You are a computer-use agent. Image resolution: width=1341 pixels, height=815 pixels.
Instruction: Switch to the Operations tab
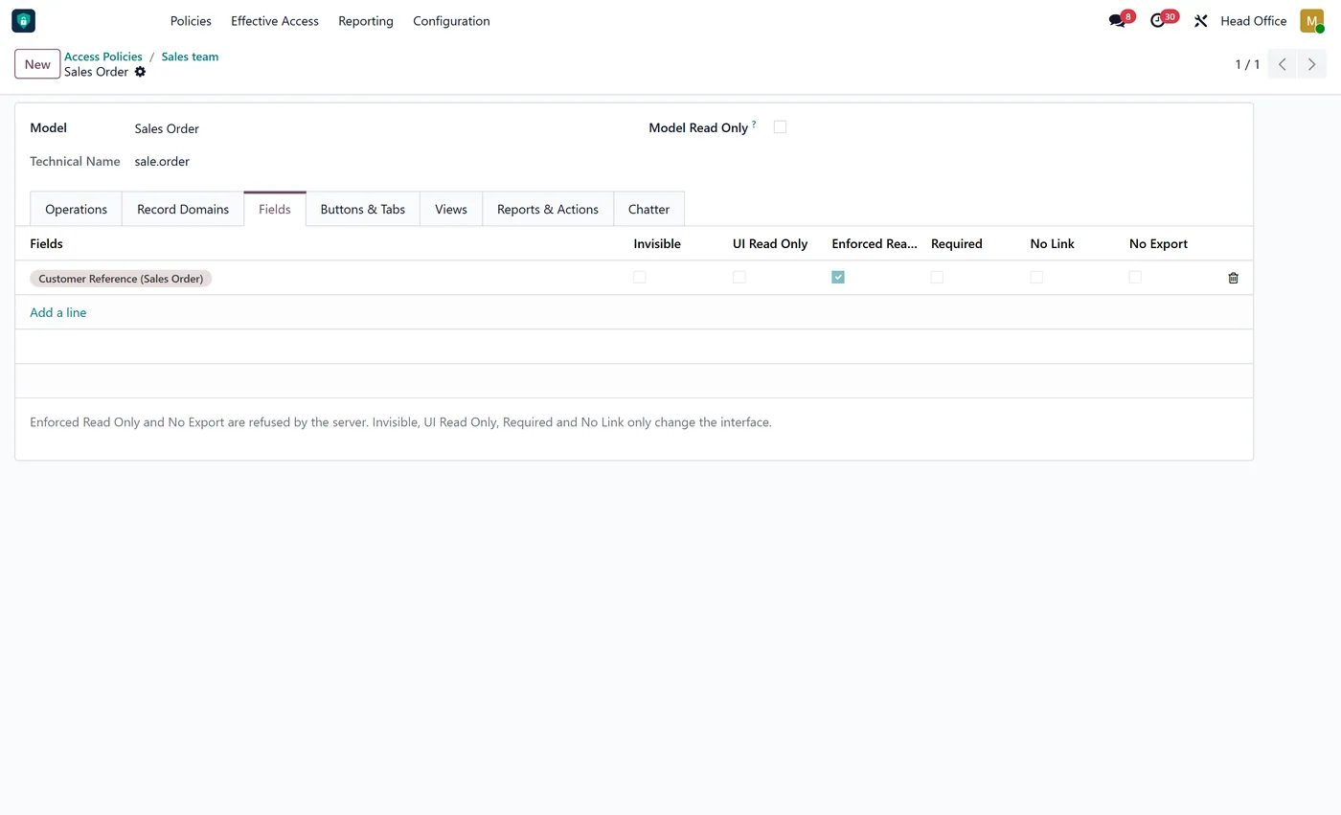76,209
